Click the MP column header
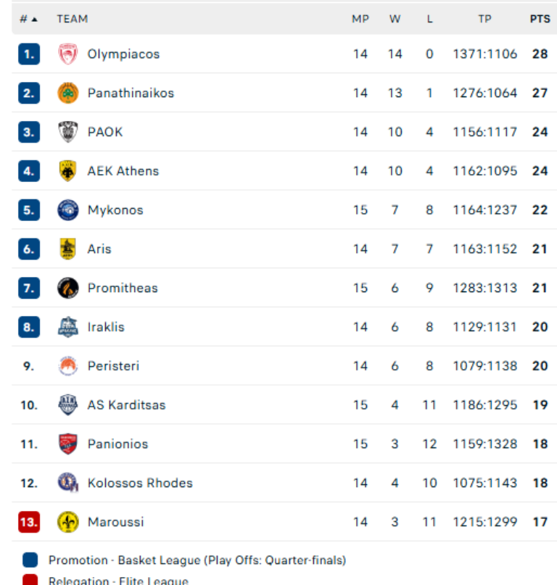Viewport: 557px width, 585px height. (x=360, y=20)
